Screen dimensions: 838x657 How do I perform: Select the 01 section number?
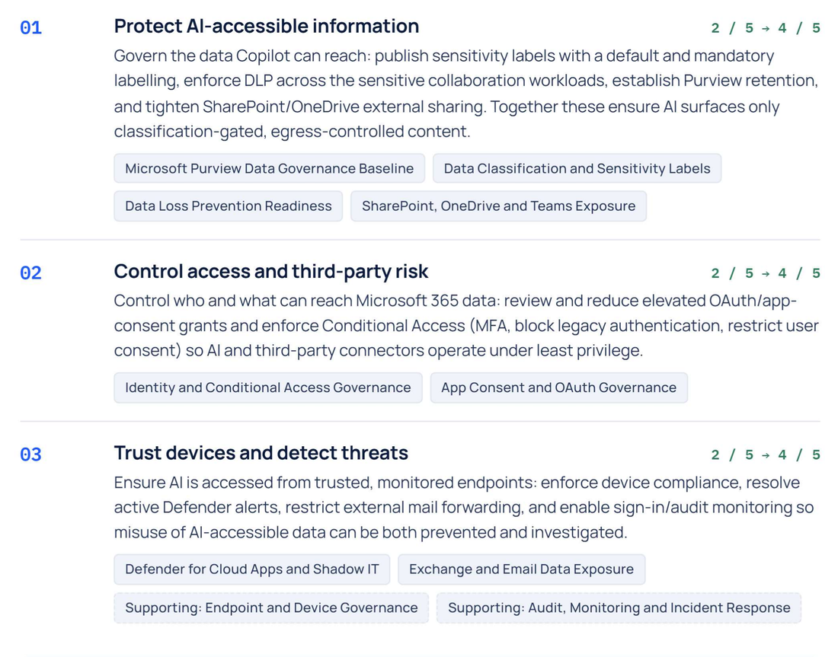pos(31,27)
